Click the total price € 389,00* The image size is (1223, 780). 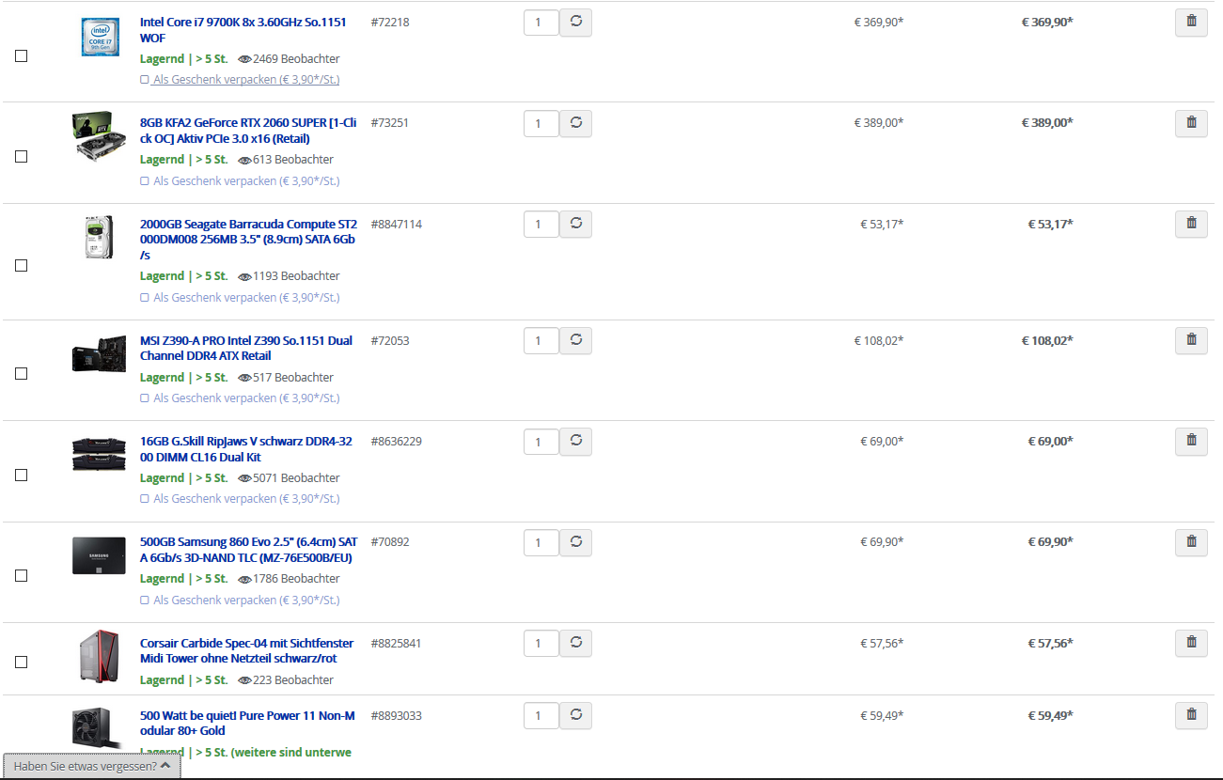click(x=1047, y=122)
